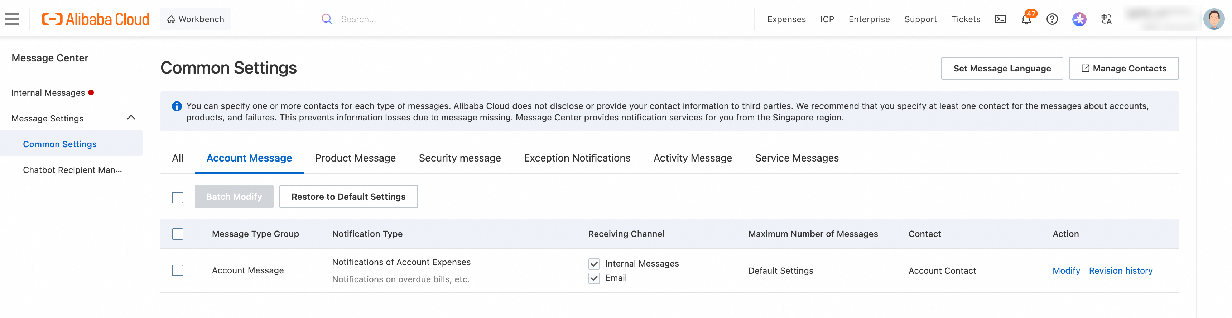1232x318 pixels.
Task: Check the Account Message row checkbox
Action: [x=177, y=271]
